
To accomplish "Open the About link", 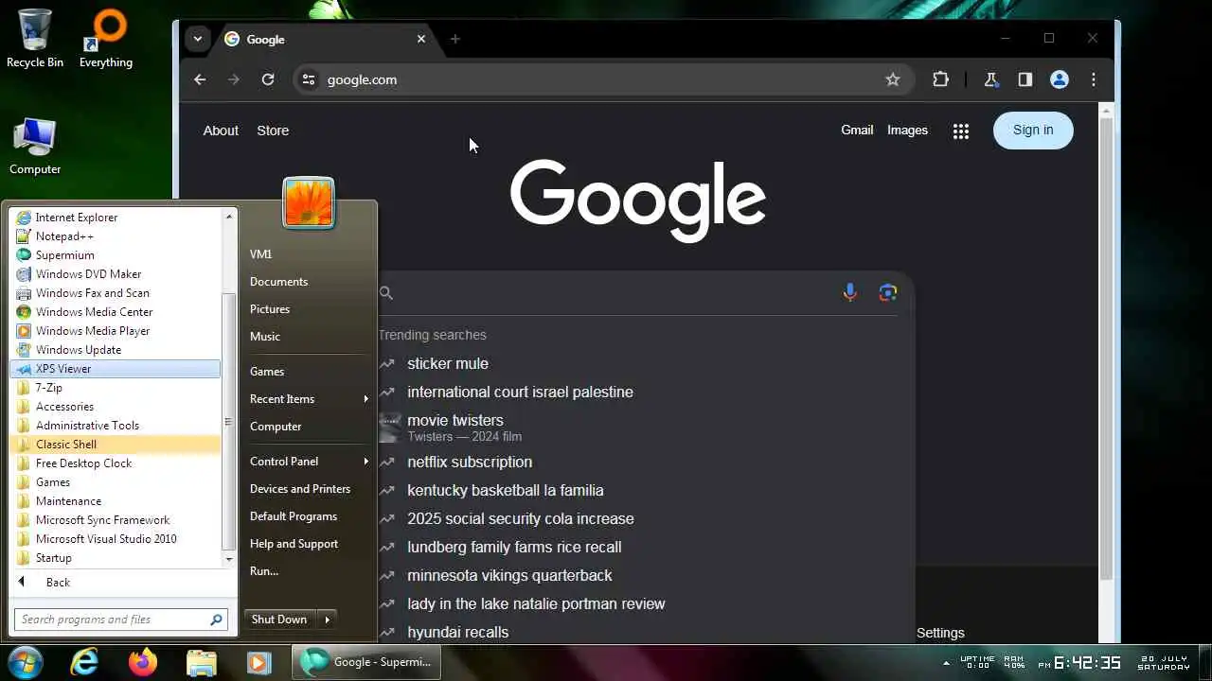I will (221, 131).
